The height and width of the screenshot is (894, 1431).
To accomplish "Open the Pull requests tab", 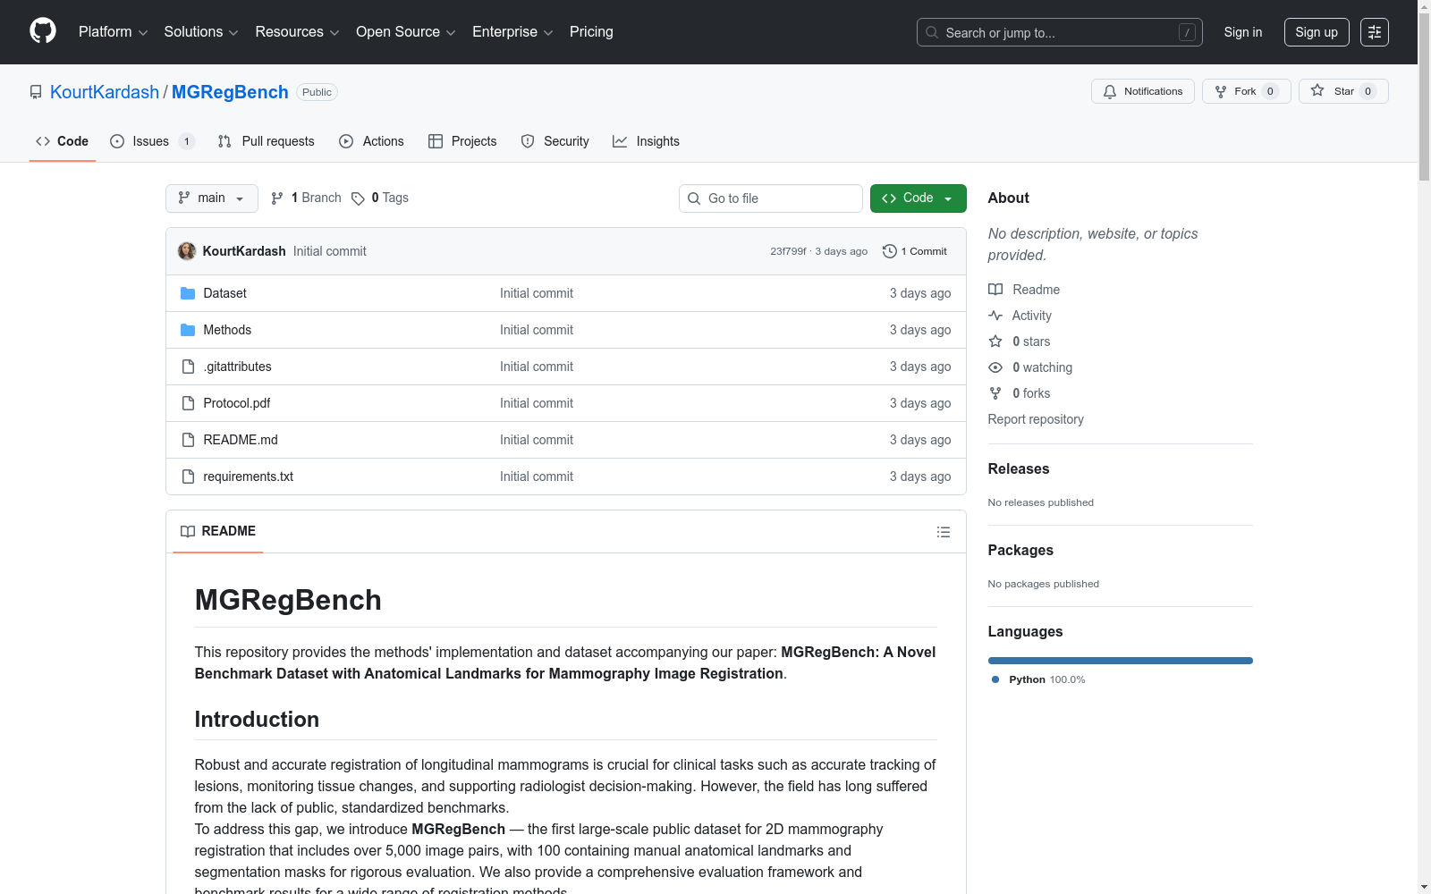I will (267, 141).
